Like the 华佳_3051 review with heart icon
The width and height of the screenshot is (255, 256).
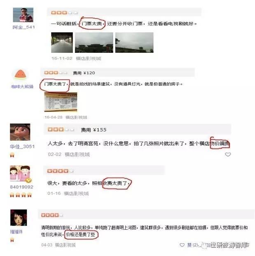click(x=228, y=154)
